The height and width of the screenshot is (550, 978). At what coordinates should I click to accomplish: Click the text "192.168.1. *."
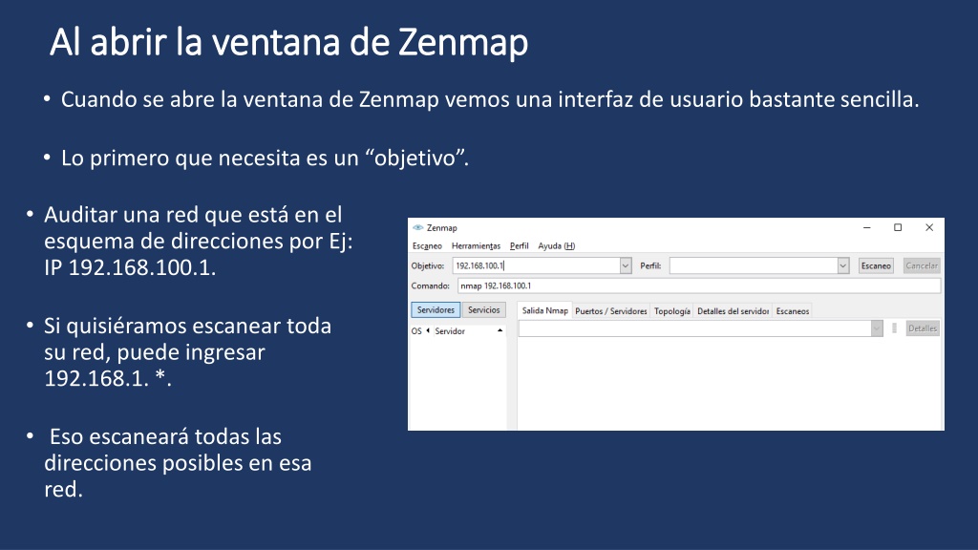[107, 378]
